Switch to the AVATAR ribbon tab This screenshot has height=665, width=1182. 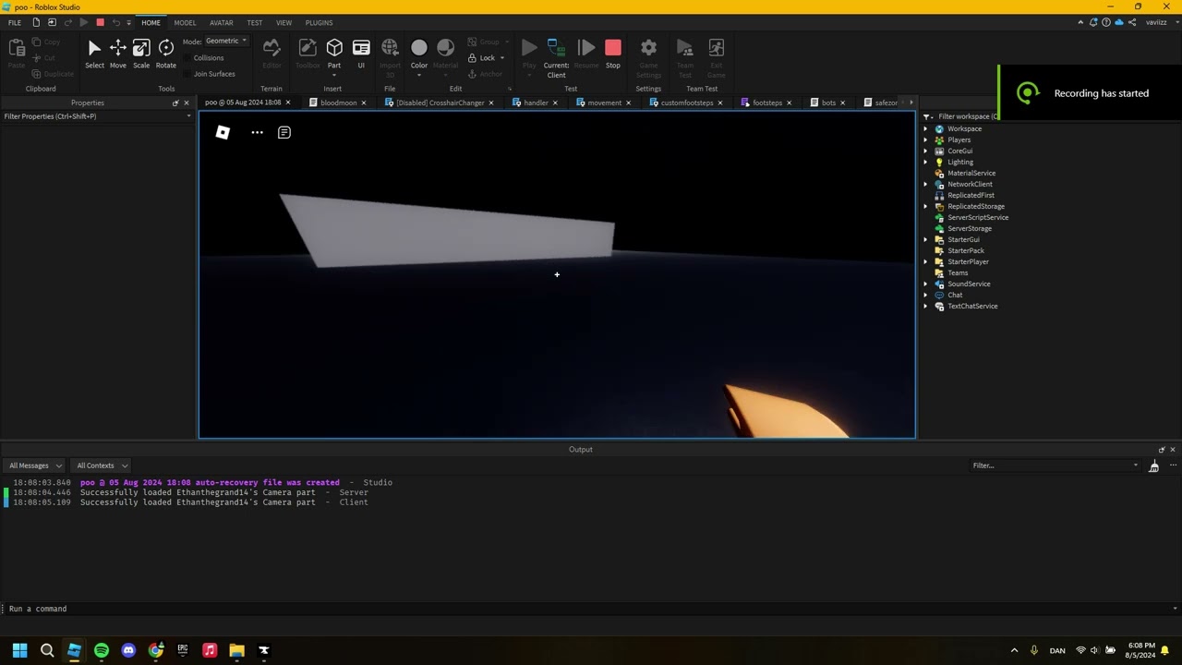pos(221,22)
